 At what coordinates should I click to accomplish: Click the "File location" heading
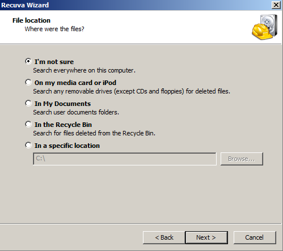point(31,20)
